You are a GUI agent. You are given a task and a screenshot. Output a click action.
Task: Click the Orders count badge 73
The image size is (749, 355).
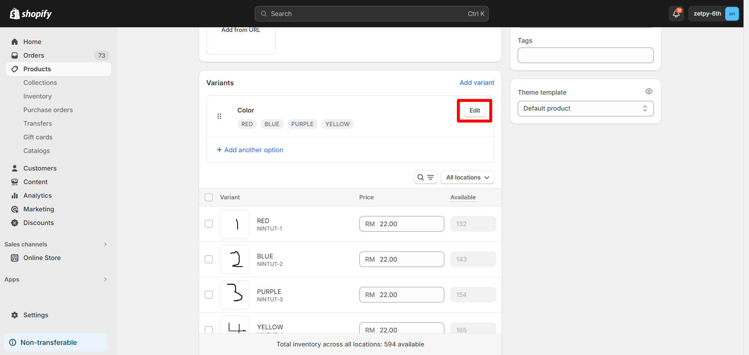point(101,55)
